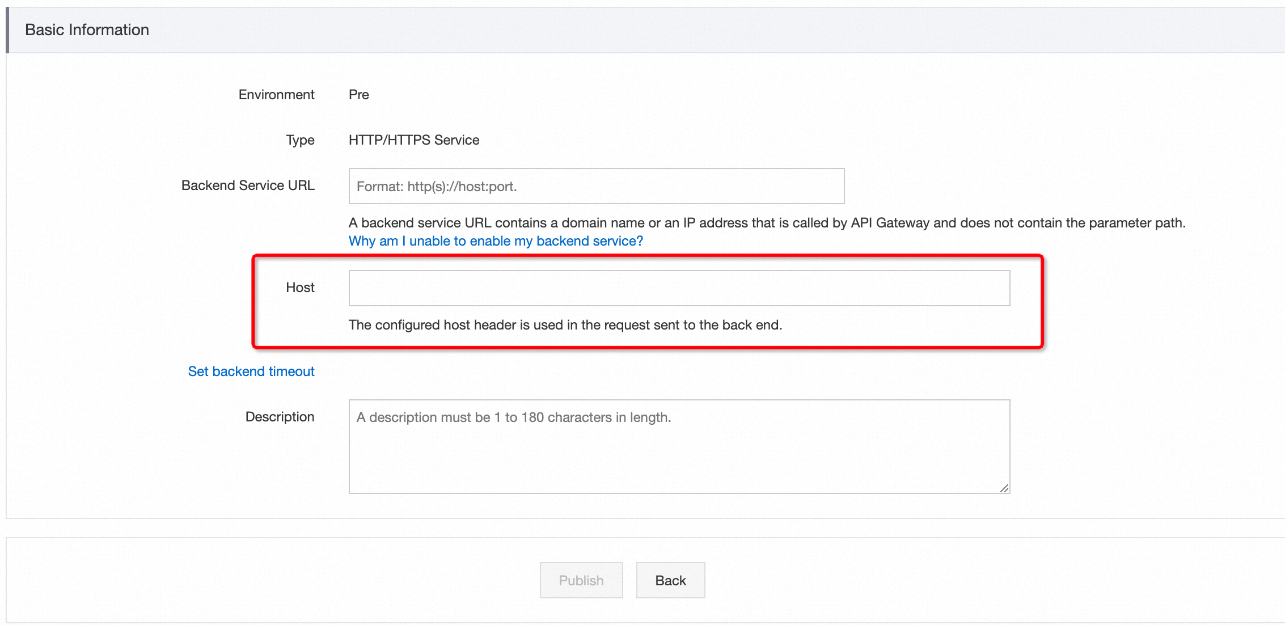This screenshot has width=1285, height=625.
Task: Click the 'Pre' environment value
Action: (x=358, y=95)
